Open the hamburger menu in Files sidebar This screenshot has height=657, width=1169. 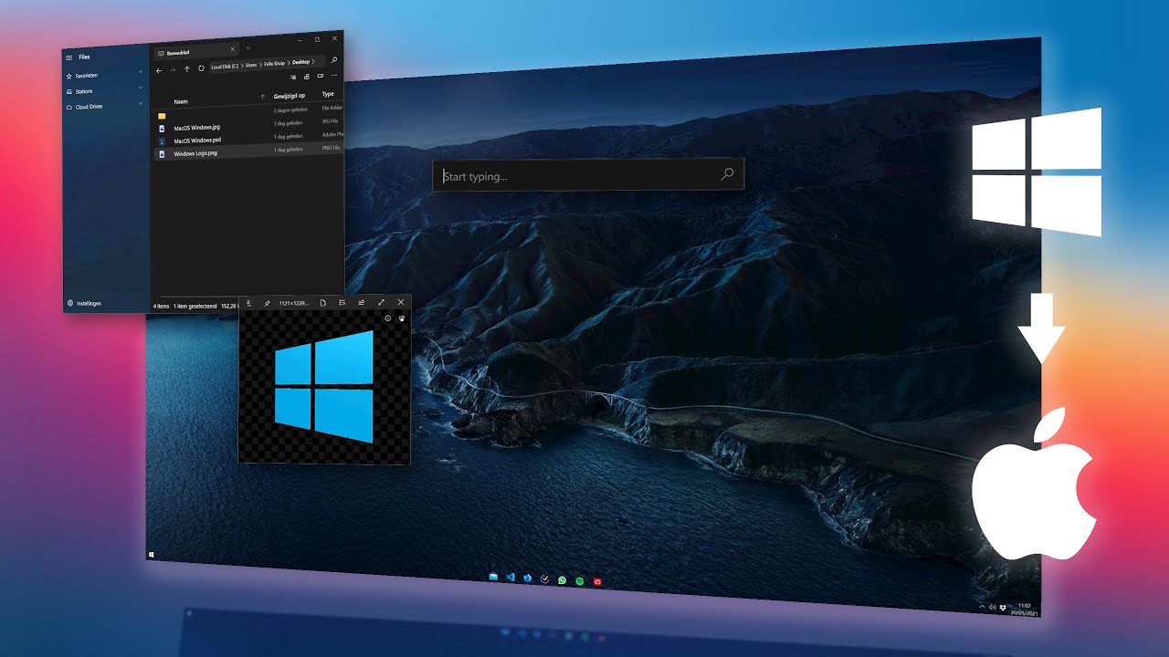pyautogui.click(x=68, y=57)
